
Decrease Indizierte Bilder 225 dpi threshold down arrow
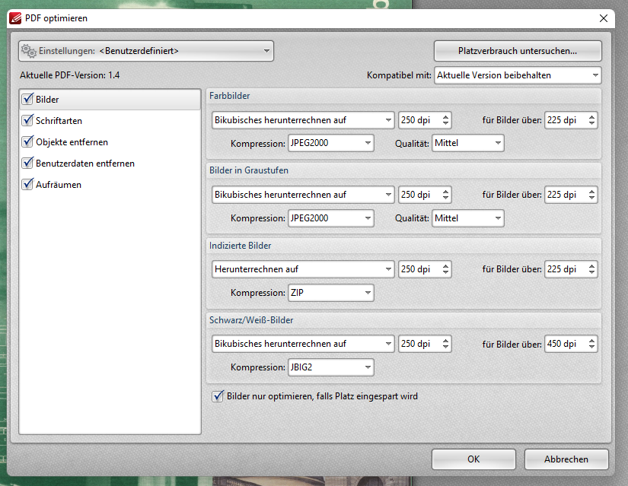coord(592,272)
